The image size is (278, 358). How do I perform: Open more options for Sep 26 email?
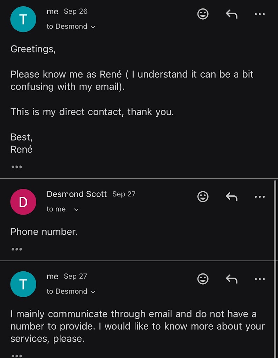click(x=260, y=14)
